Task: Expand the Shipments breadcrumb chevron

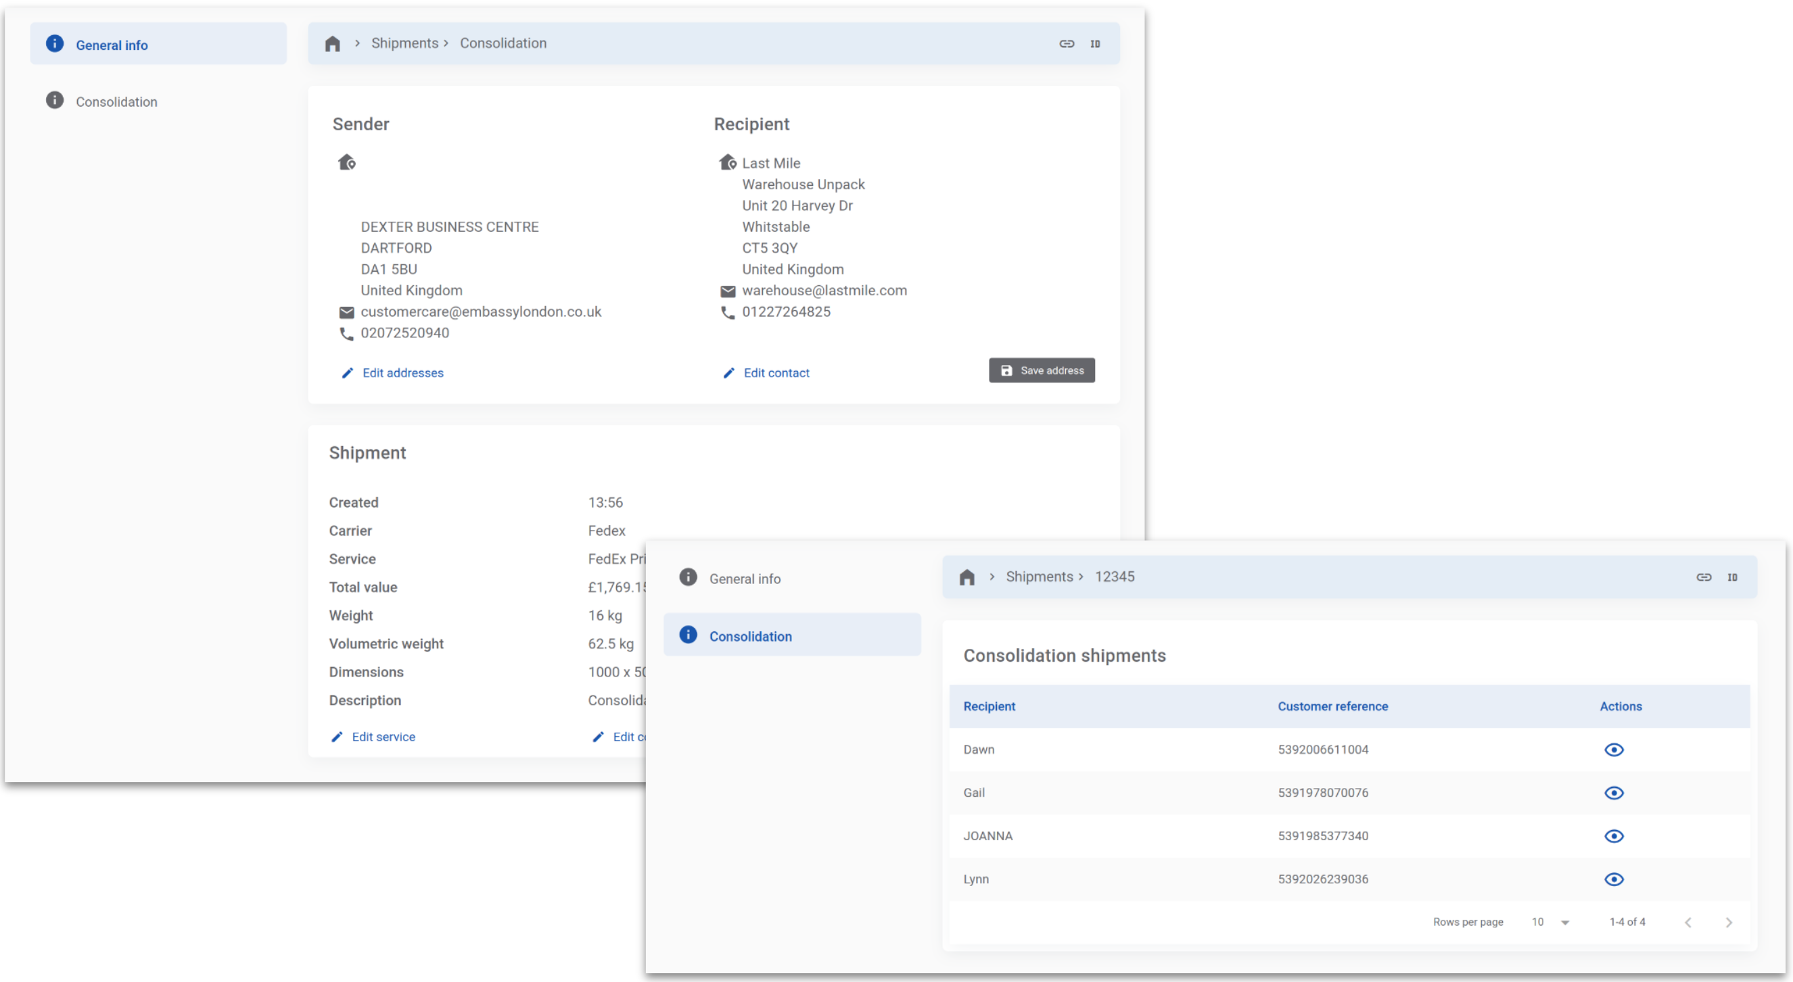Action: coord(446,43)
